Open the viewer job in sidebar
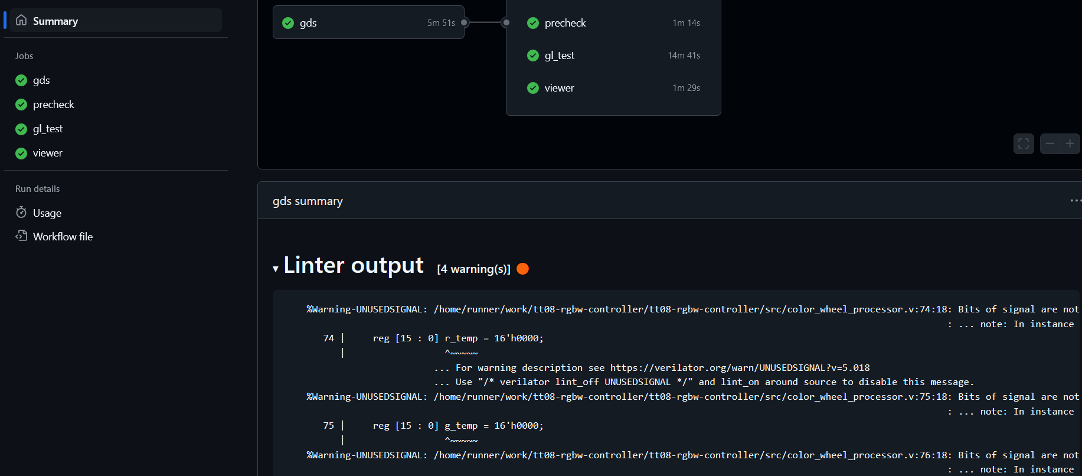 47,153
